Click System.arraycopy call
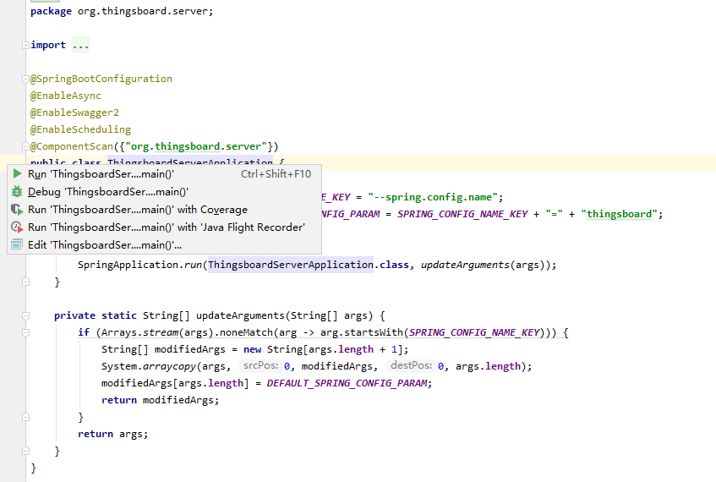This screenshot has width=716, height=482. click(x=149, y=366)
